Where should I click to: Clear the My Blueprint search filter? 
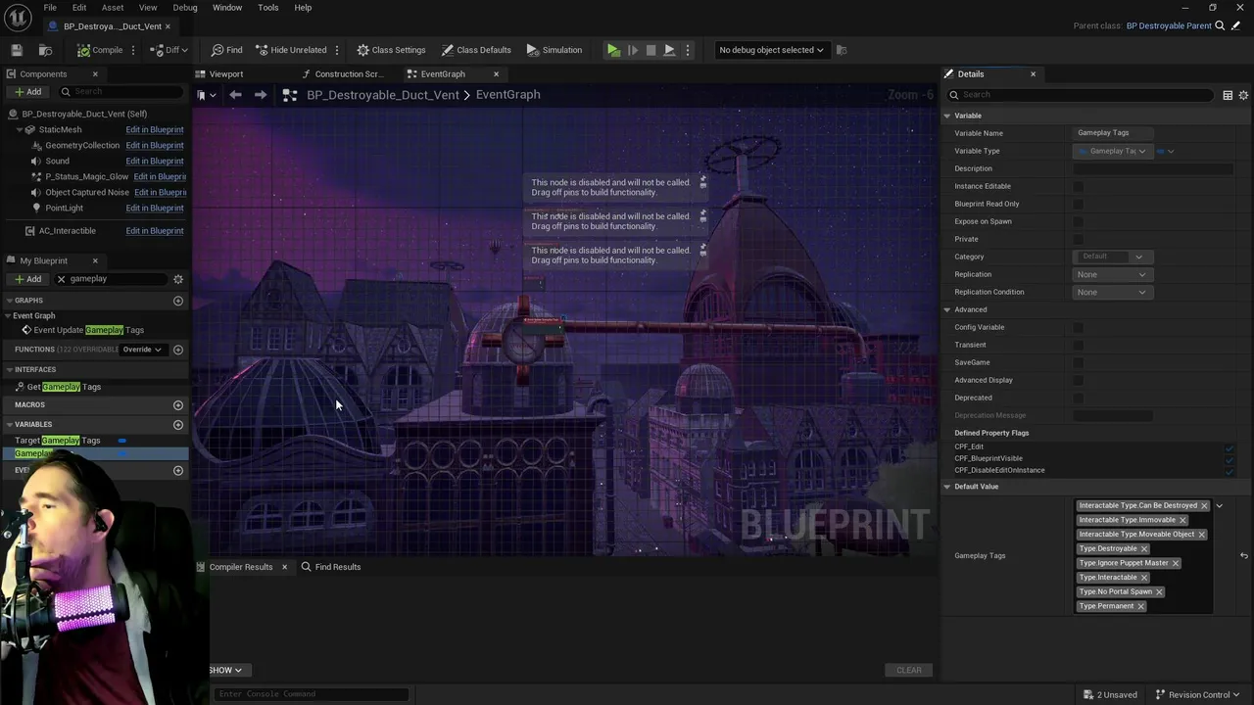click(x=61, y=279)
